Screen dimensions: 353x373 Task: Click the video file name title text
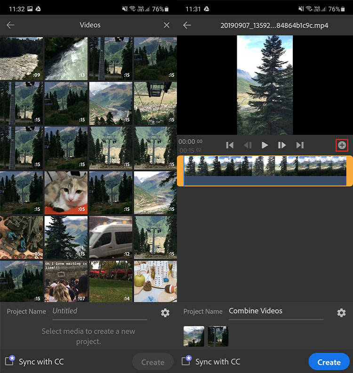click(274, 25)
